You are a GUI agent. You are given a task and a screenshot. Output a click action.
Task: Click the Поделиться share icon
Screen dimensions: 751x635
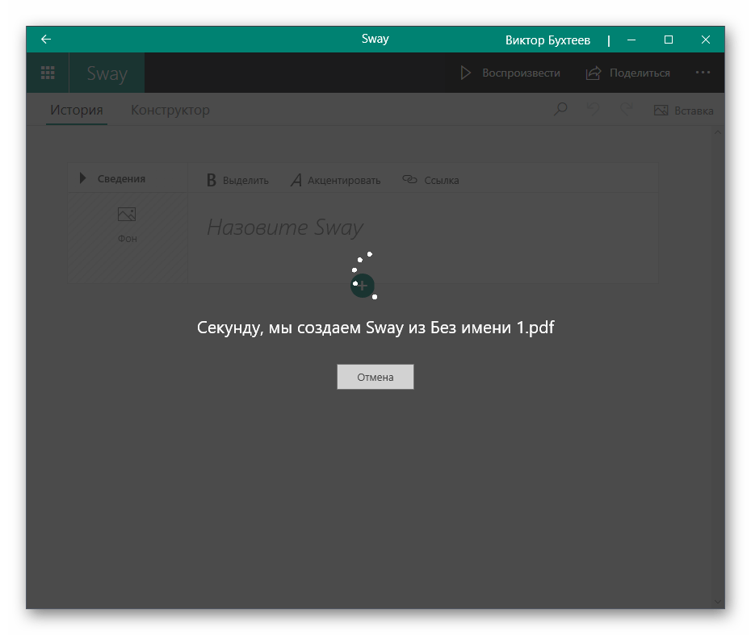pos(594,73)
